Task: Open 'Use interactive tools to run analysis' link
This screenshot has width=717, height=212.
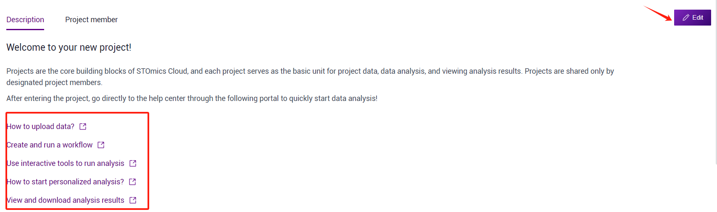Action: pyautogui.click(x=66, y=163)
